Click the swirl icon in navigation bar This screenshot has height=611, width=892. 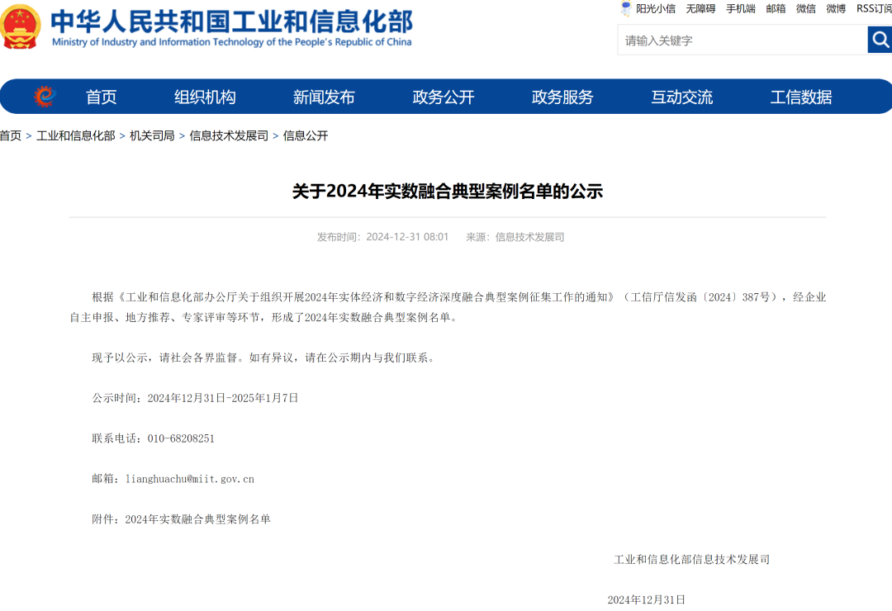(x=45, y=96)
